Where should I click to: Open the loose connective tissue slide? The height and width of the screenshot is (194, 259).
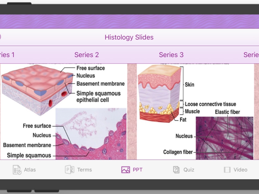pos(195,112)
